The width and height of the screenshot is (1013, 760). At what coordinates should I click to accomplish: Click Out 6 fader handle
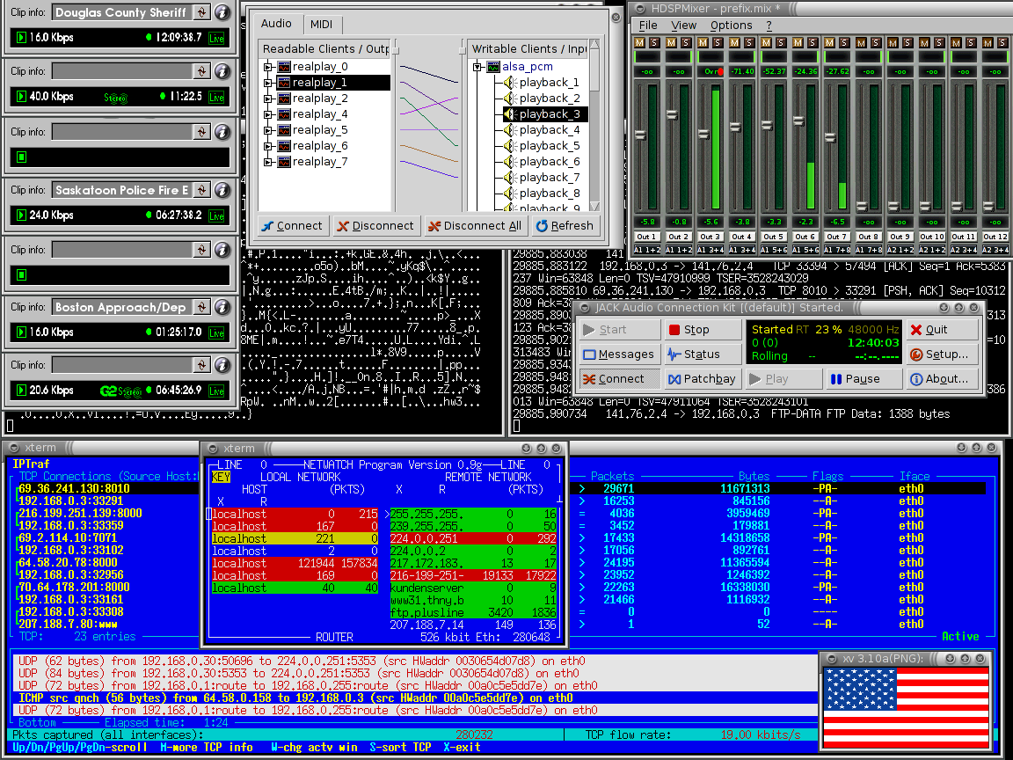click(798, 121)
